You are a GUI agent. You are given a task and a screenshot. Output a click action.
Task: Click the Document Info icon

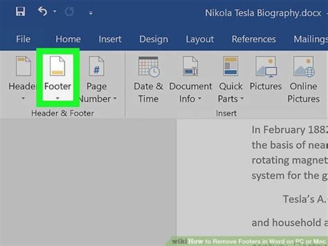[190, 66]
